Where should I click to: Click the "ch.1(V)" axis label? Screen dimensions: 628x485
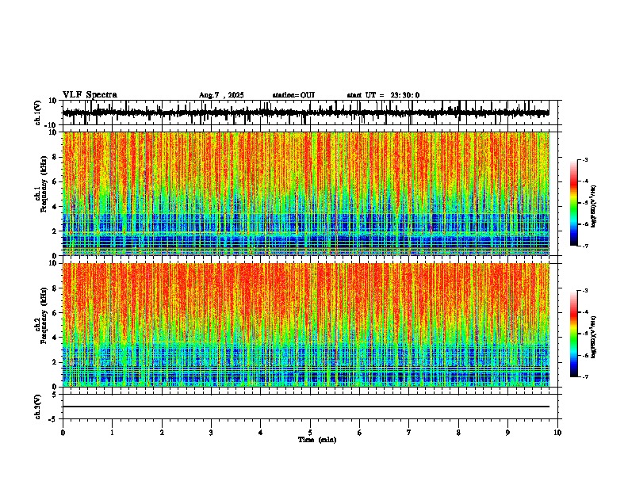(38, 113)
